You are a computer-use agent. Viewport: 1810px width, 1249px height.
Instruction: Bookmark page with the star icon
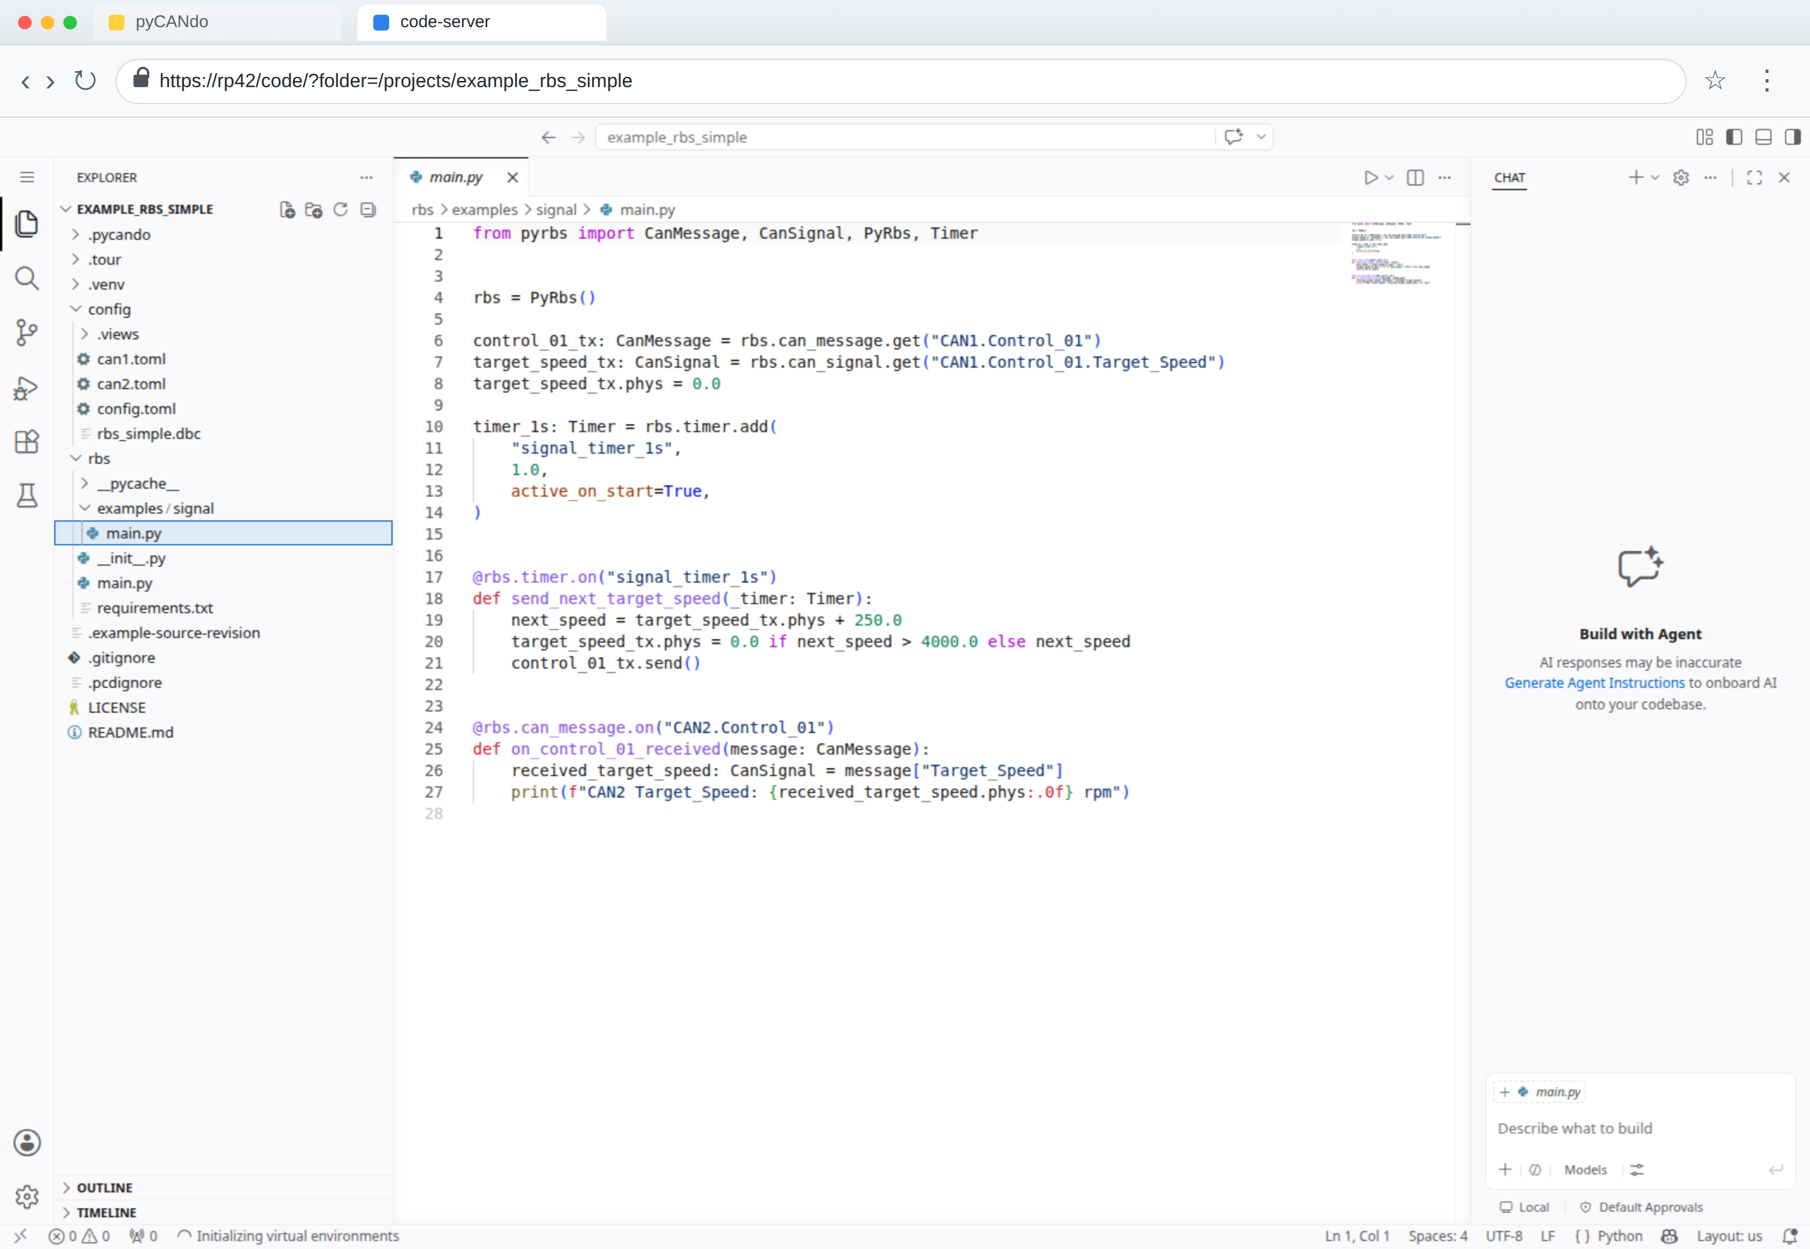(x=1716, y=80)
